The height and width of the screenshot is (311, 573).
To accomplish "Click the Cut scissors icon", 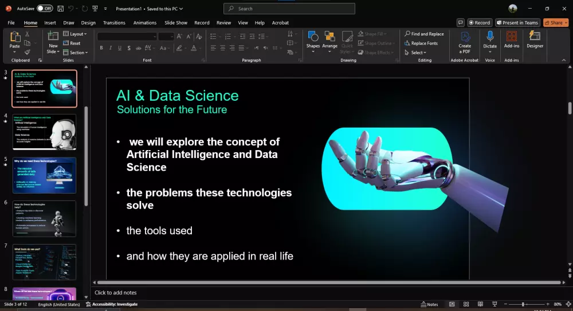I will (27, 34).
